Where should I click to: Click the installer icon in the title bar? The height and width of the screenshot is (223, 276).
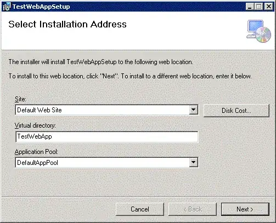[x=7, y=7]
